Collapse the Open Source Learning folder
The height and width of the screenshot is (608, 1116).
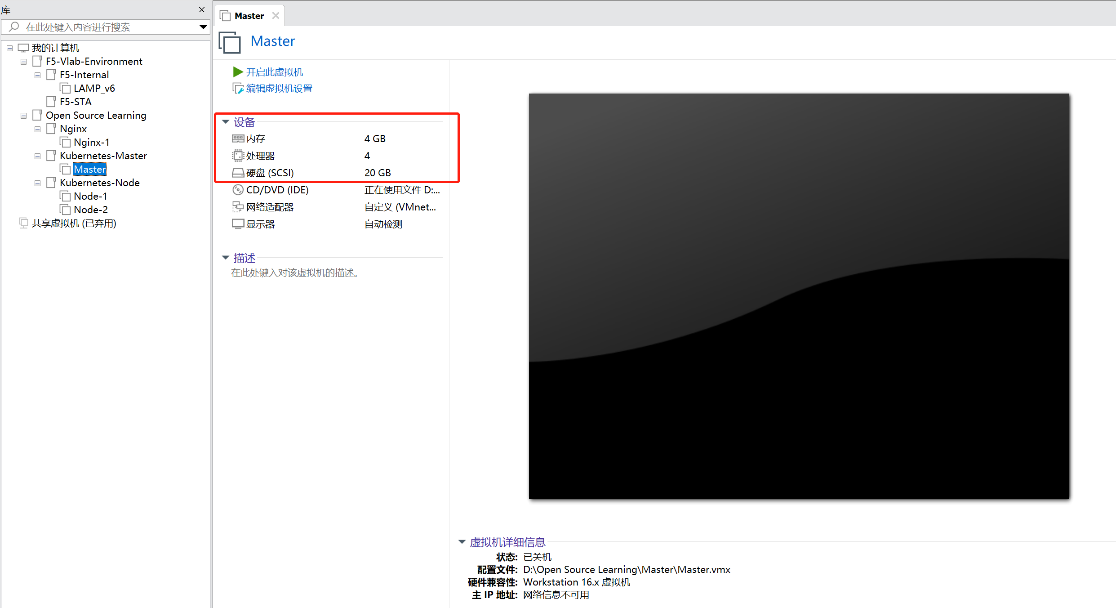pos(23,116)
